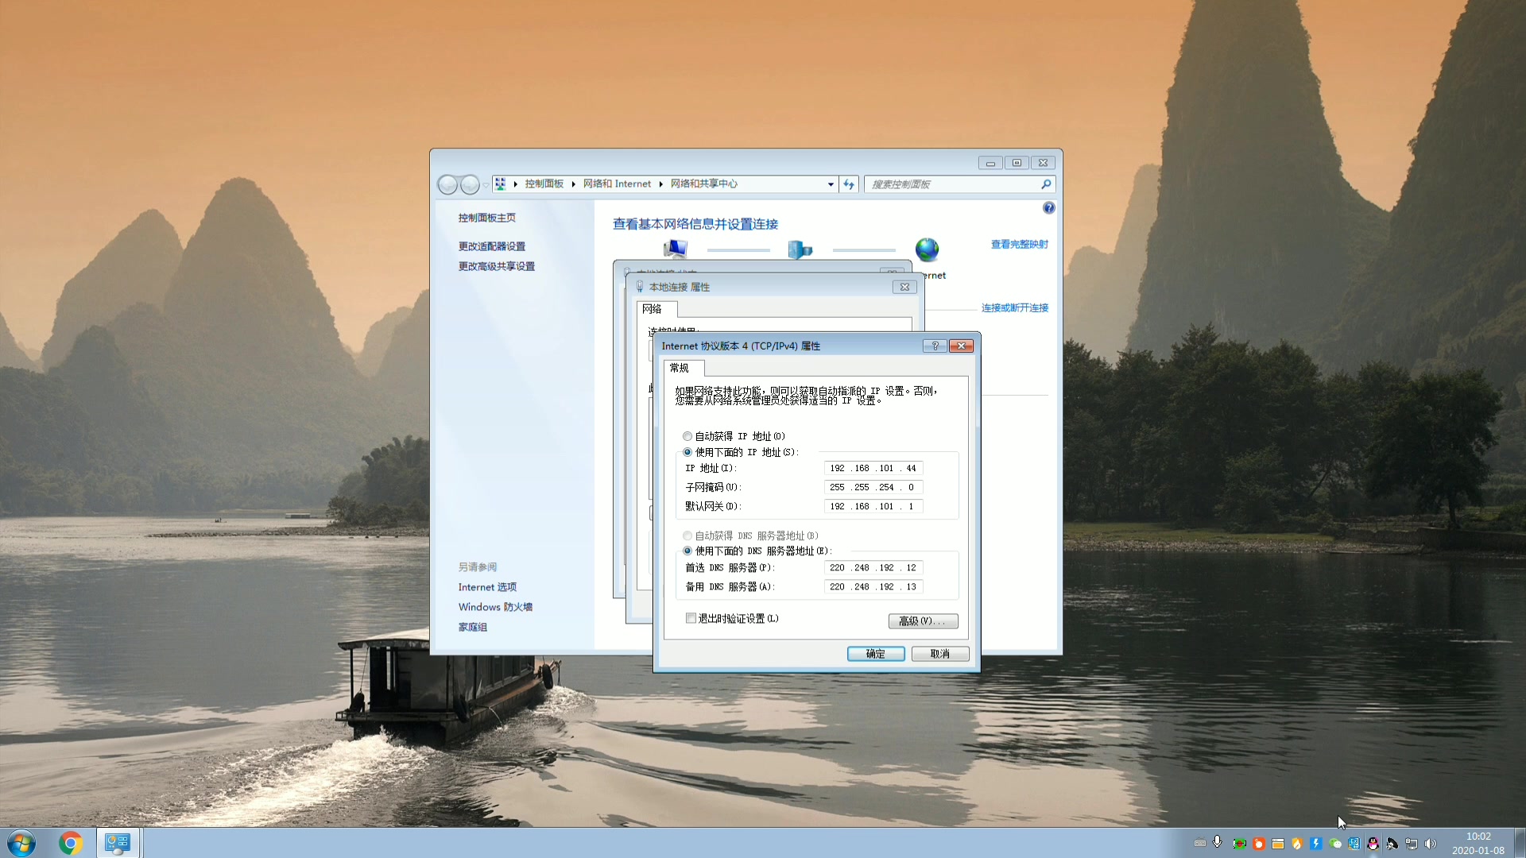This screenshot has height=858, width=1526.
Task: Click the 高级 button
Action: 923,621
